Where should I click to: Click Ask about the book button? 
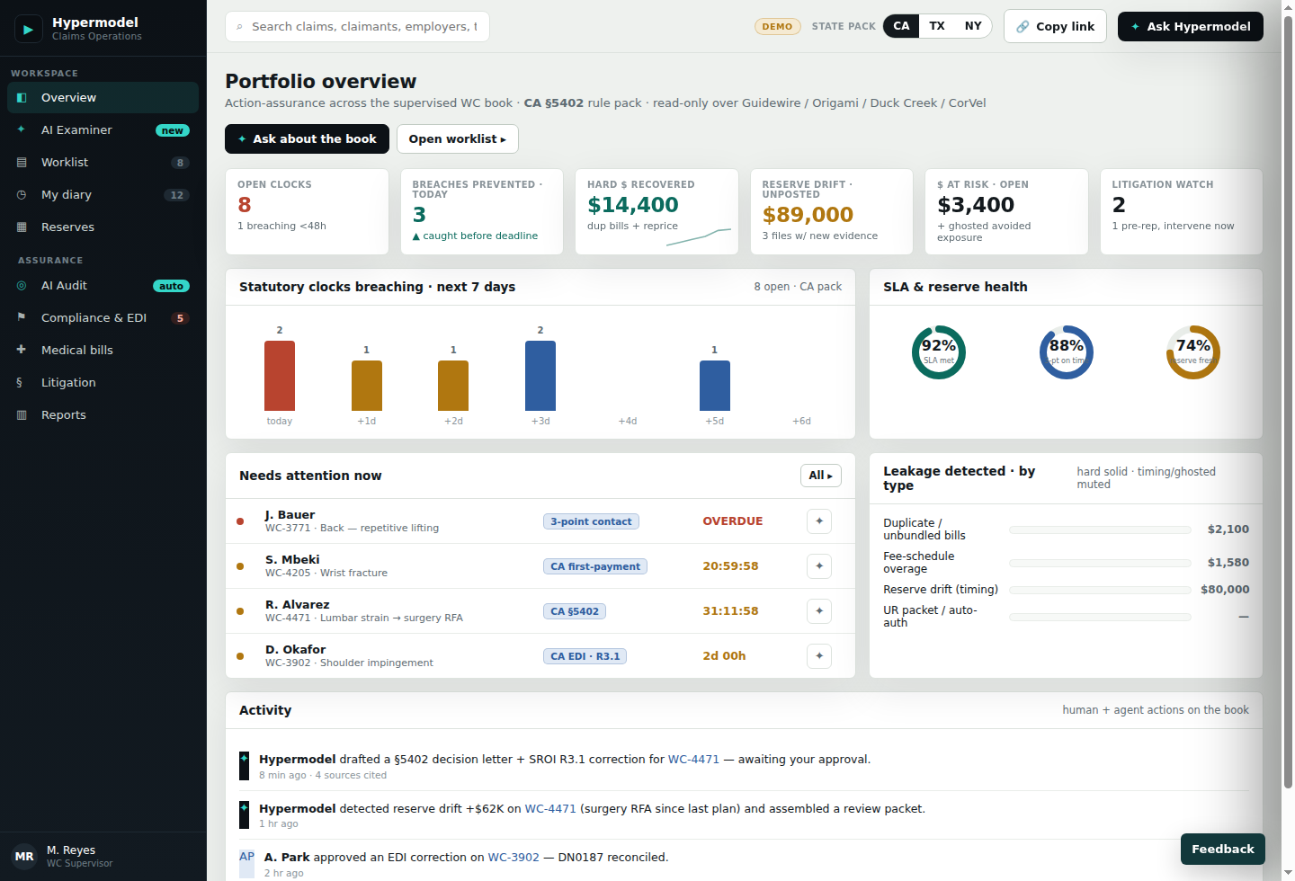pos(307,139)
